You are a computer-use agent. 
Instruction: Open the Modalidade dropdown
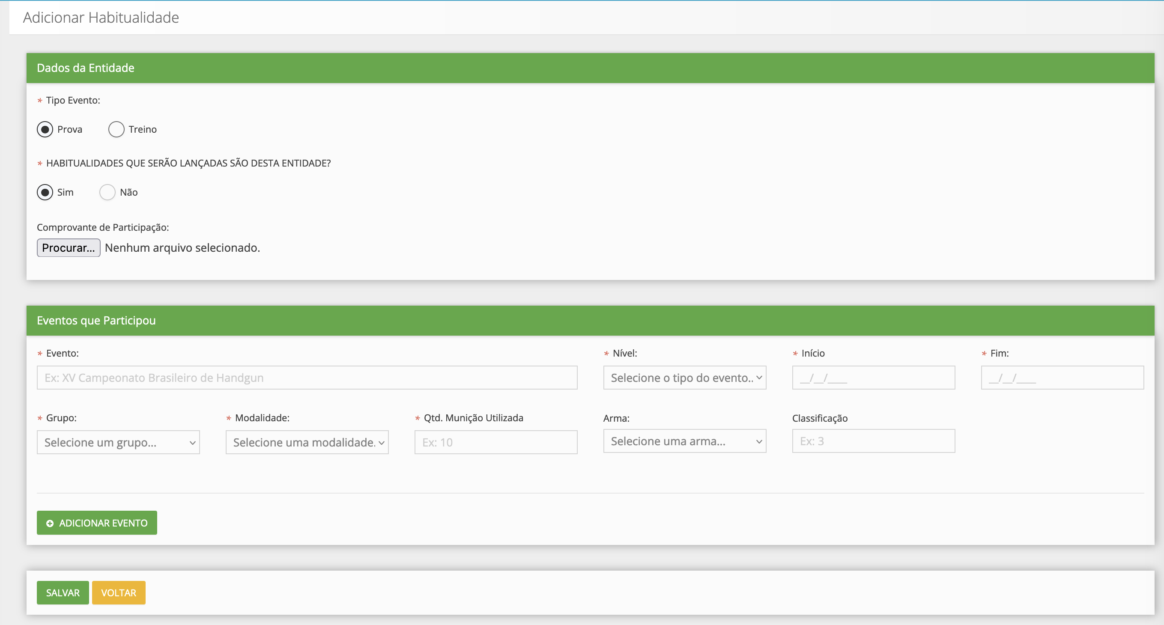coord(307,442)
